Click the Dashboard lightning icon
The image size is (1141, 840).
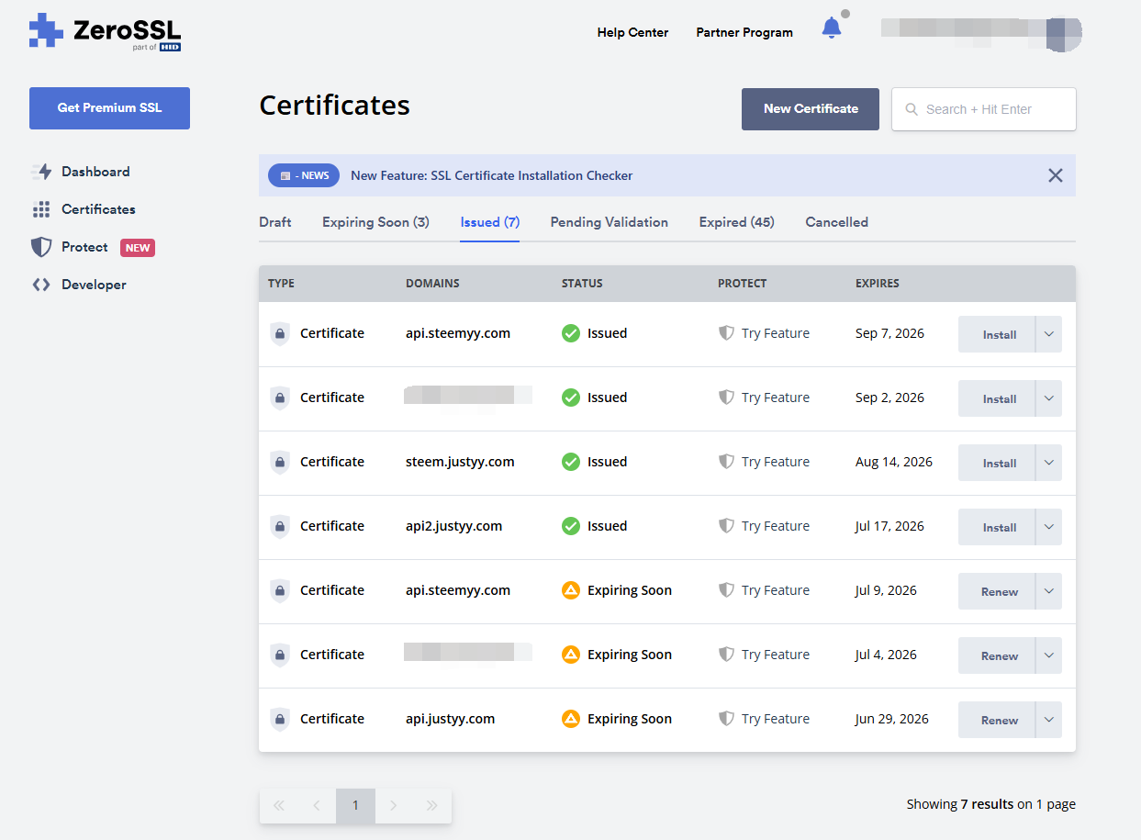[41, 172]
